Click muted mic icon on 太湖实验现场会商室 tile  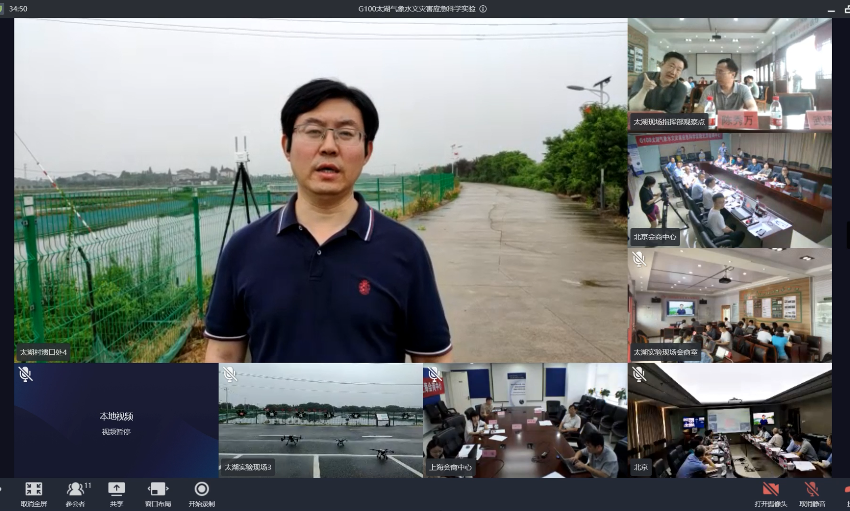(x=639, y=259)
